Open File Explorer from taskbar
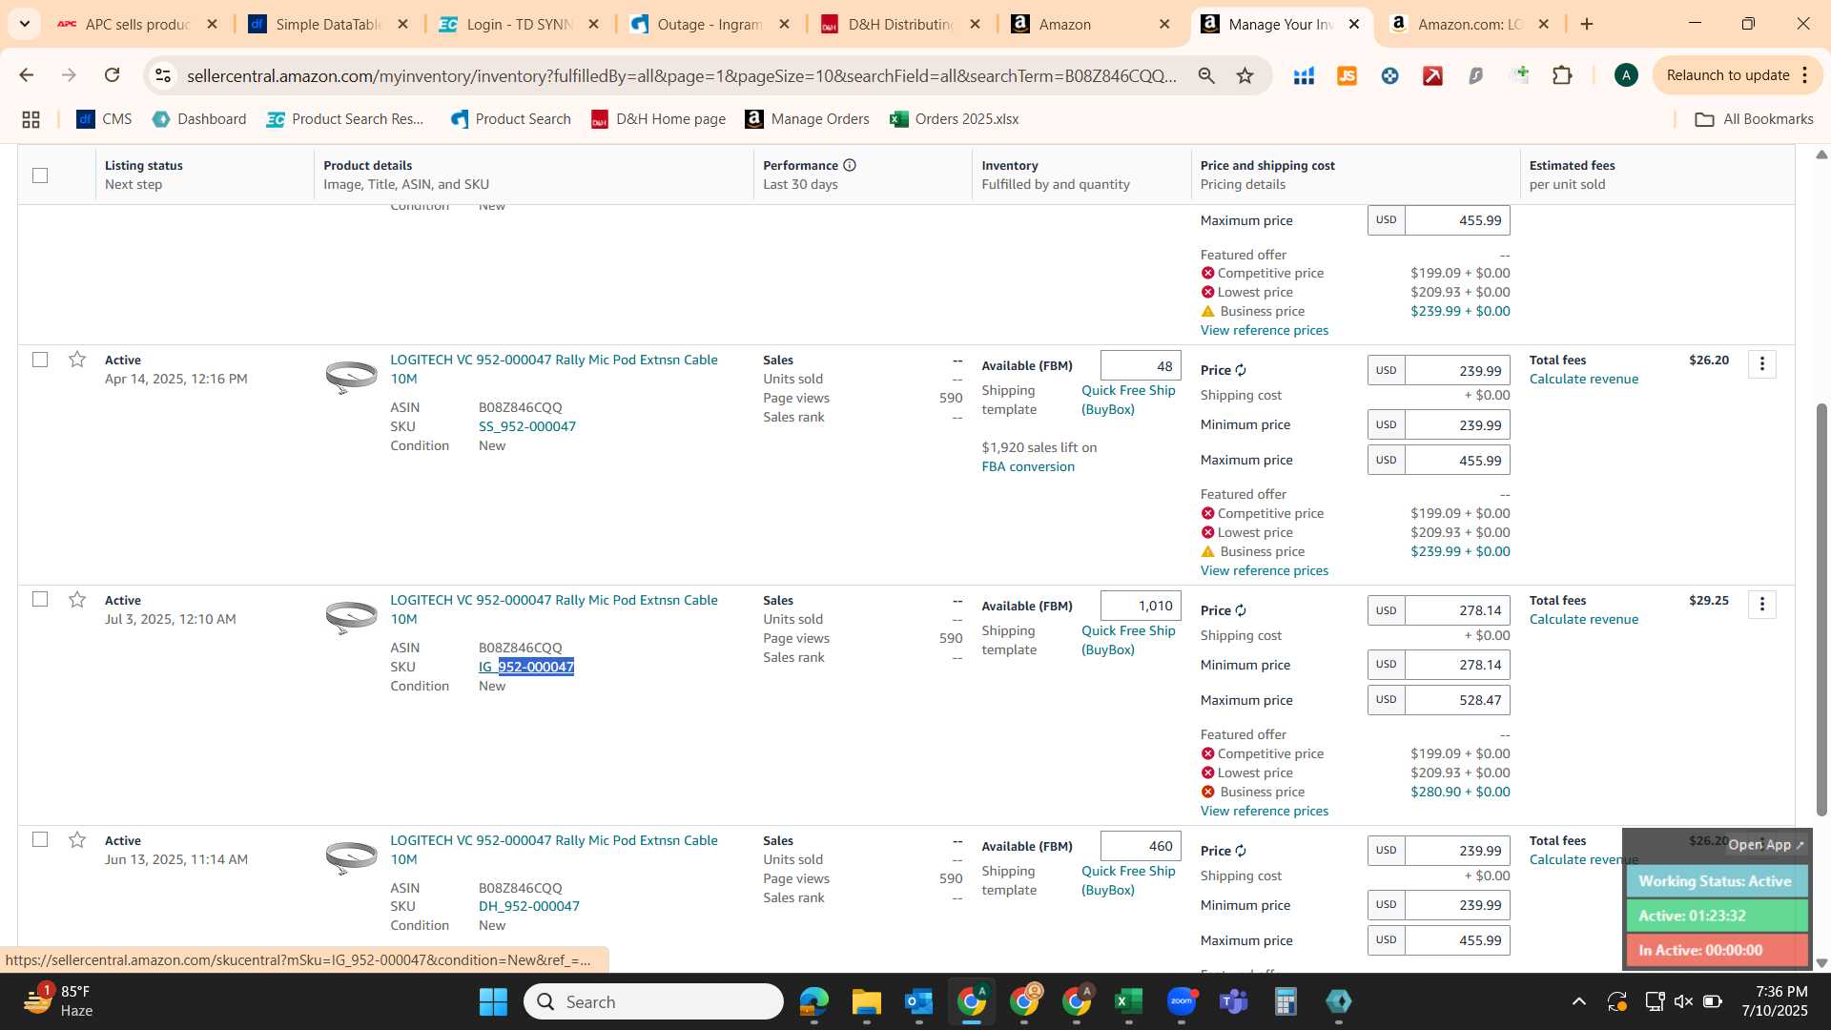This screenshot has width=1831, height=1030. (x=866, y=1001)
